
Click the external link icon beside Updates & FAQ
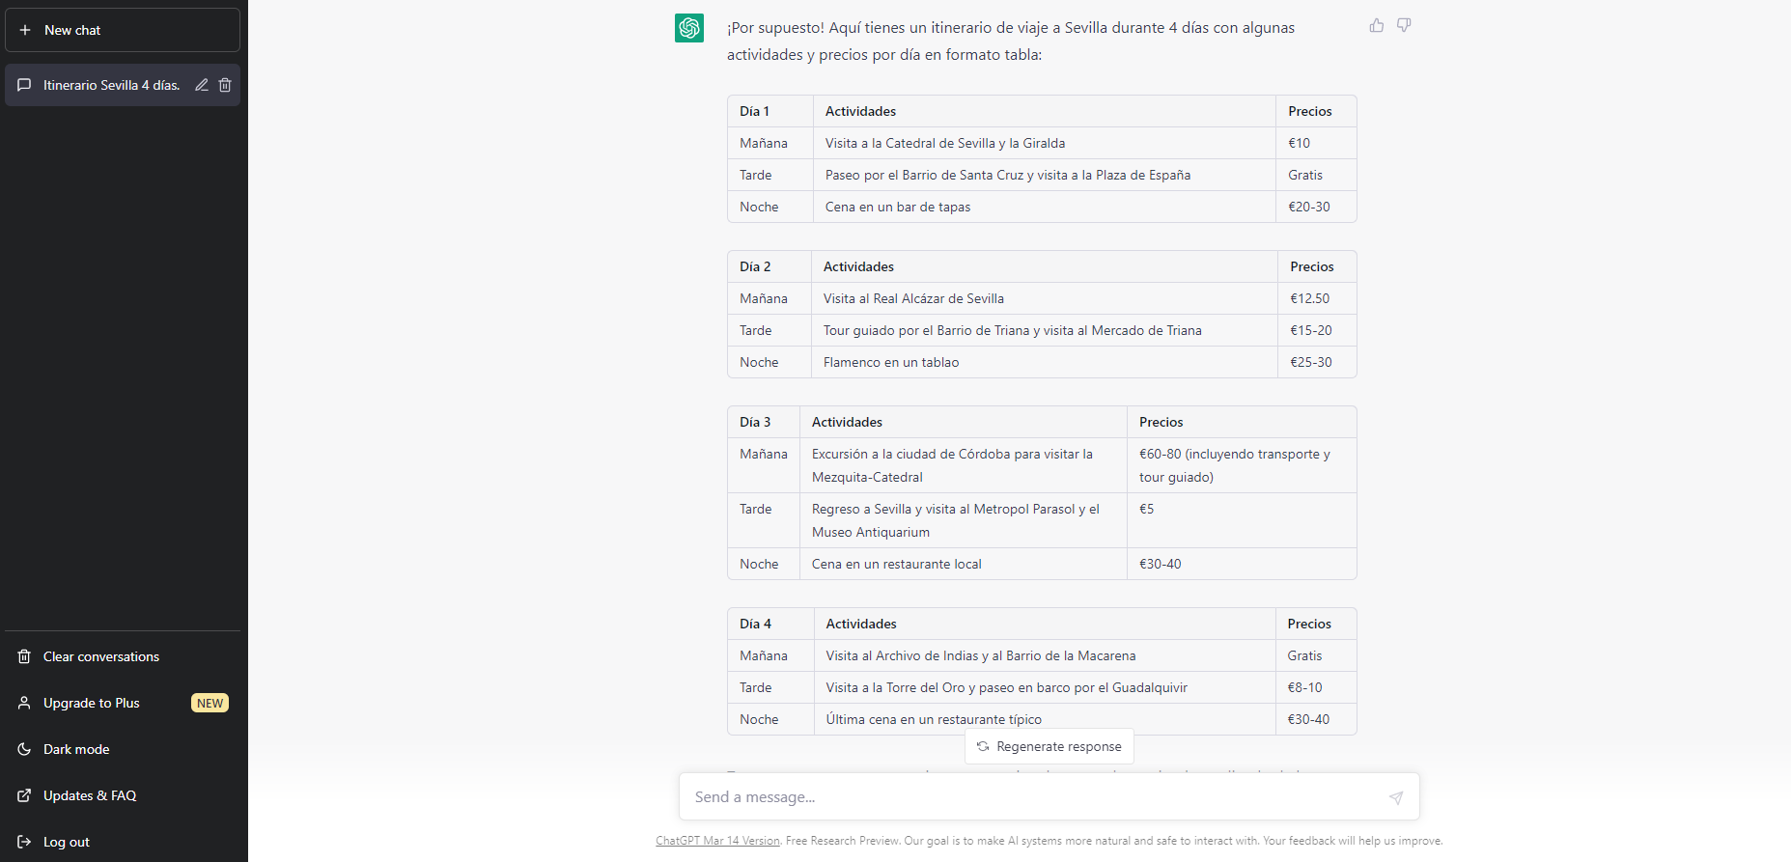(25, 795)
